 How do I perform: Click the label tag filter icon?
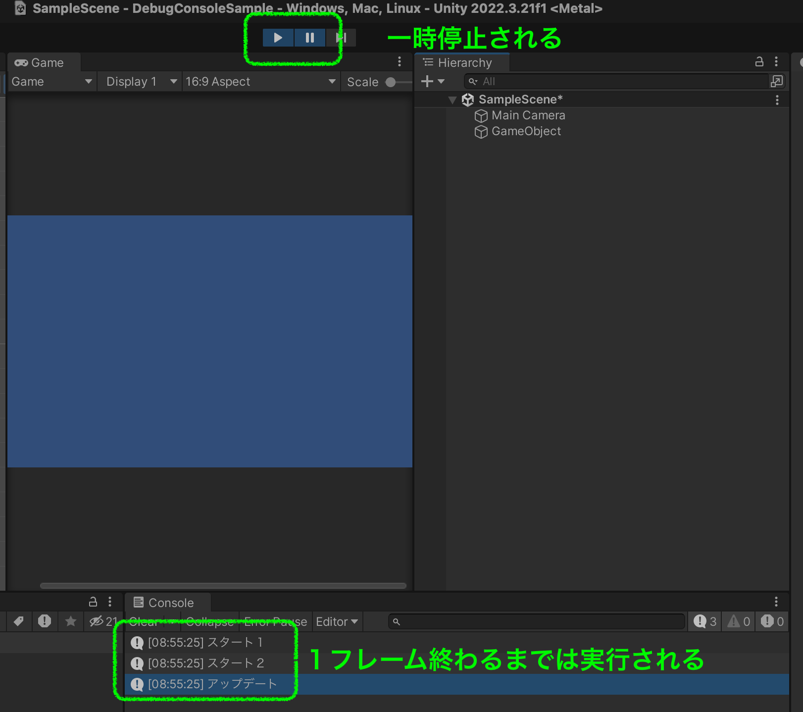point(19,621)
